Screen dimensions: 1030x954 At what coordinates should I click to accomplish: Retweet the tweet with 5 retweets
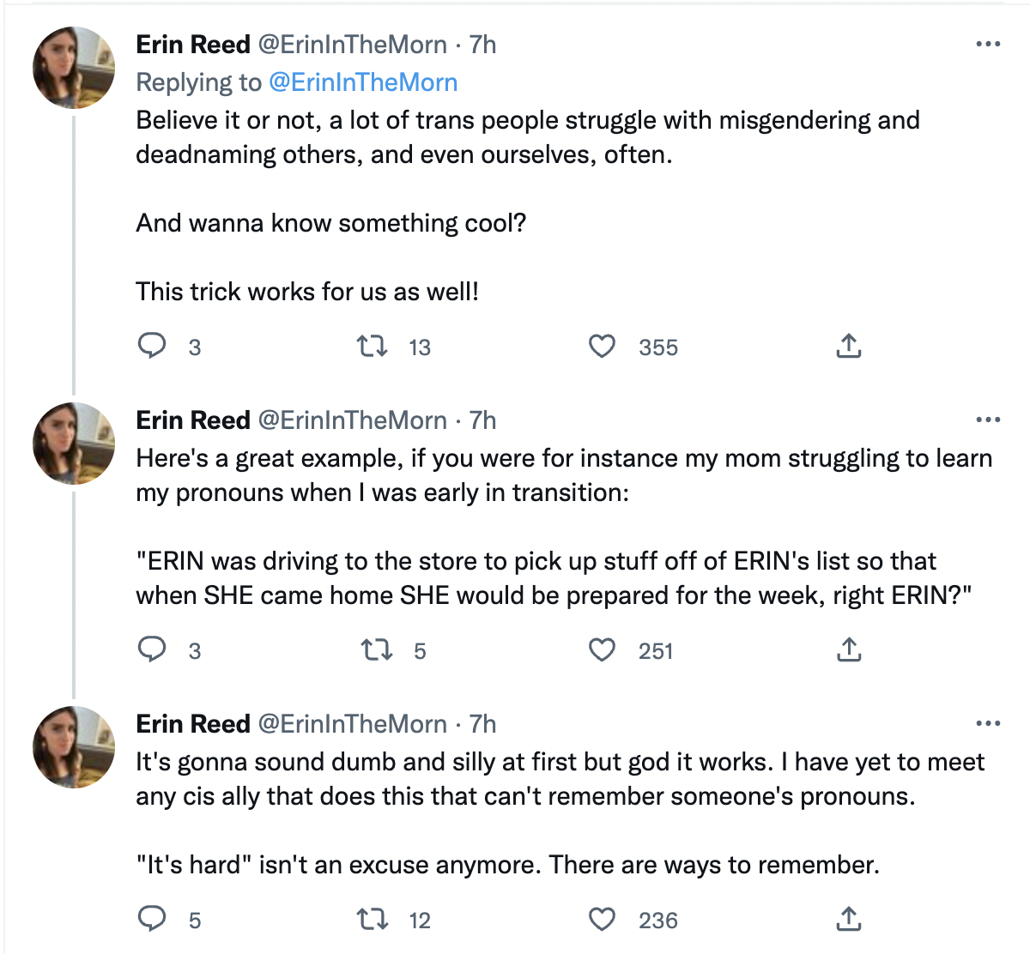coord(377,649)
